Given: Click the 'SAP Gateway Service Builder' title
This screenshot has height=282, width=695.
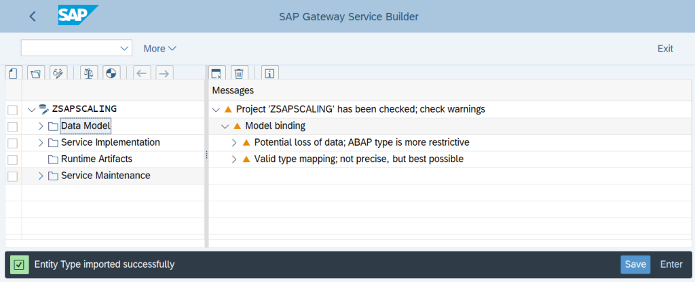Looking at the screenshot, I should 348,17.
